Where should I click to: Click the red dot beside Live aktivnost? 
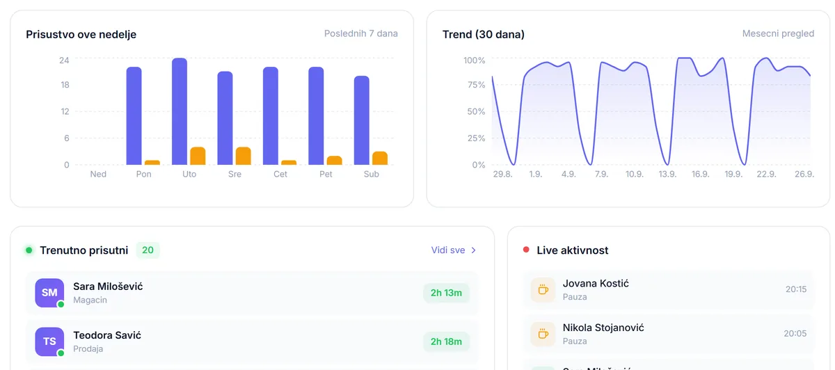tap(526, 250)
